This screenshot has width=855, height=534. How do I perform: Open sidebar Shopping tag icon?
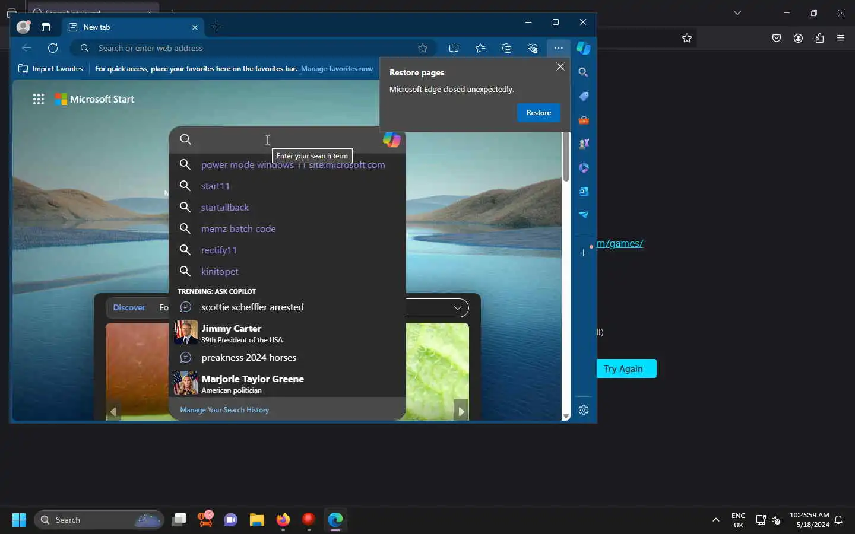(584, 96)
